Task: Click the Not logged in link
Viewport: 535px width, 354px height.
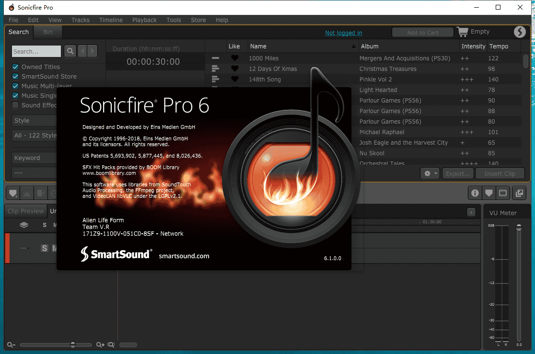Action: 343,33
